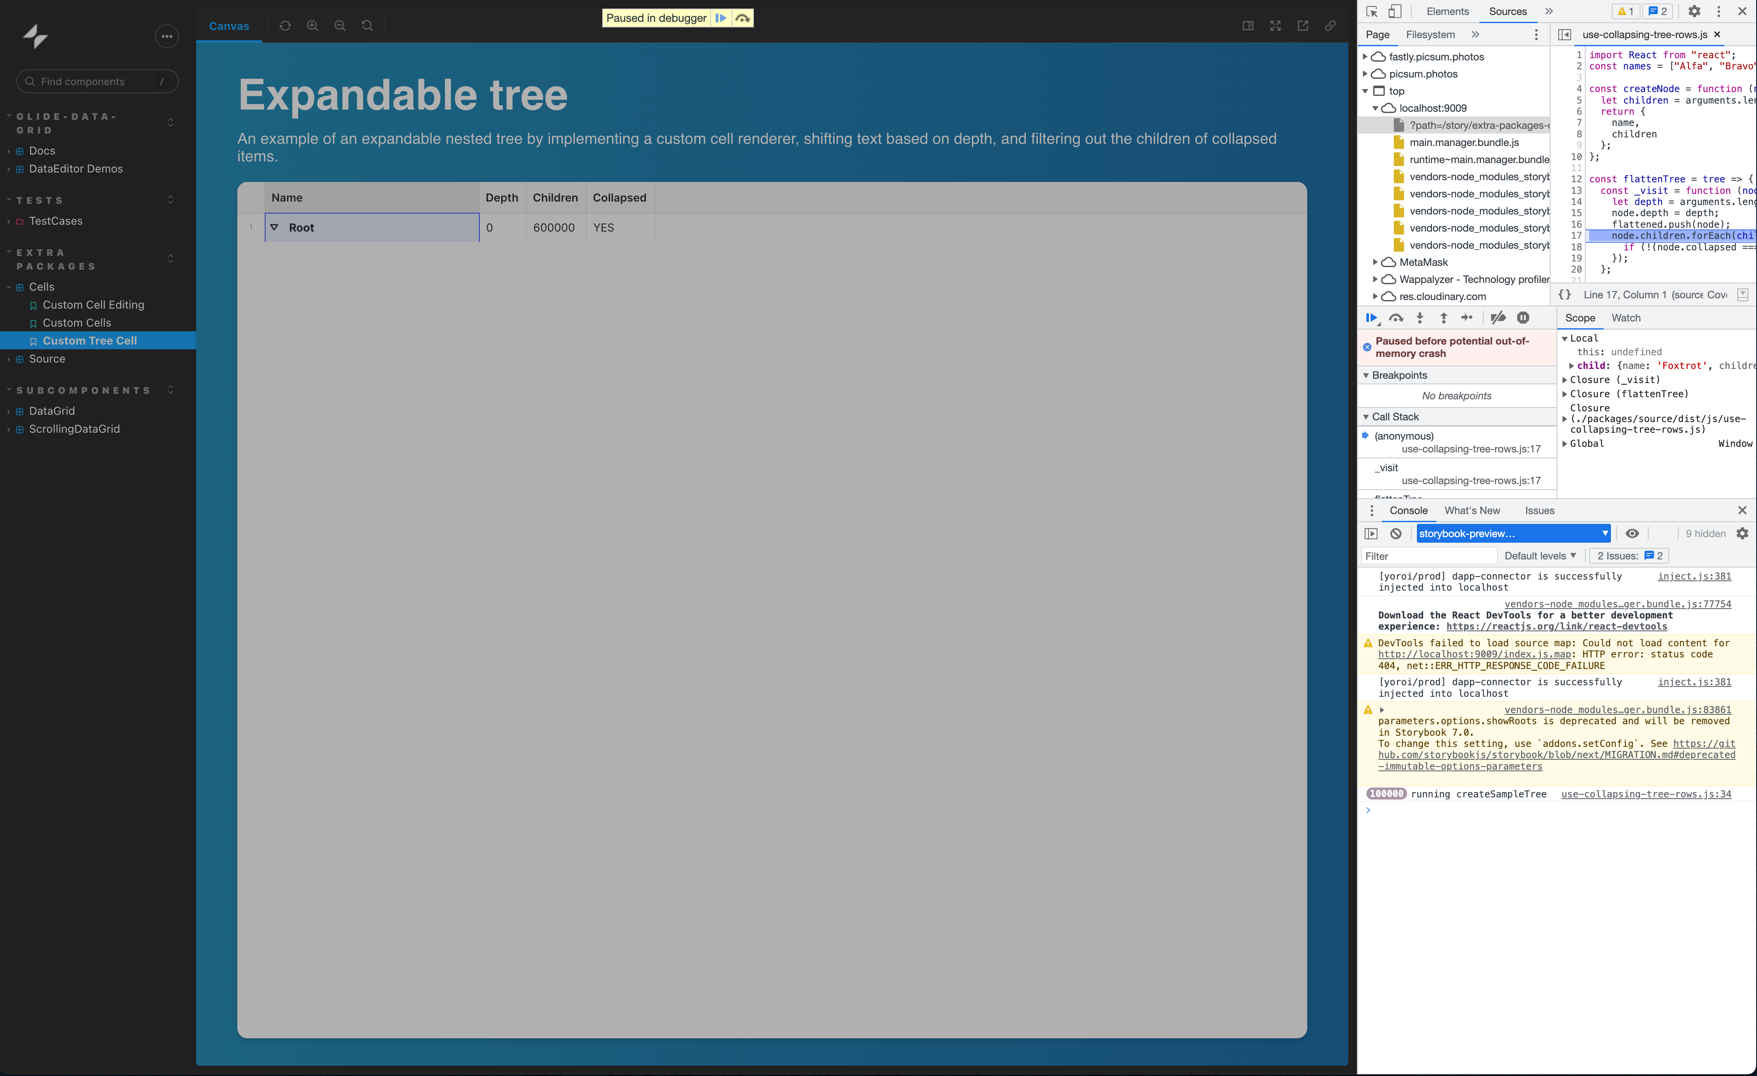Click the Step into next function call icon
This screenshot has width=1757, height=1076.
[1419, 318]
